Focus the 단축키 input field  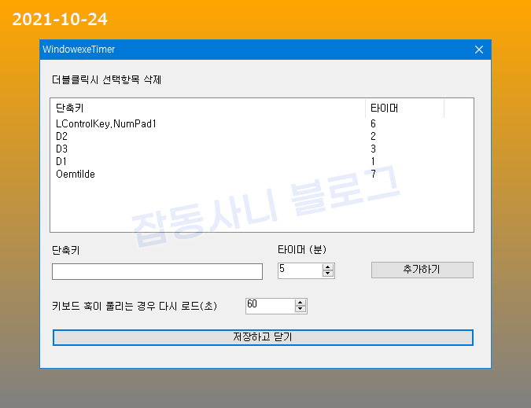point(157,271)
